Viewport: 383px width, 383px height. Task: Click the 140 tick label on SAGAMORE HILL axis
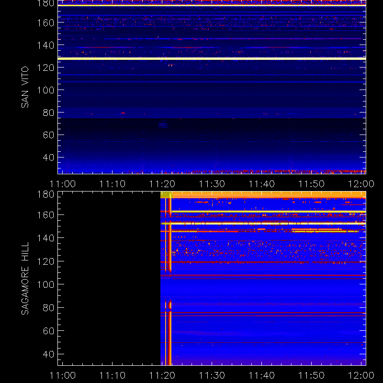[x=45, y=238]
